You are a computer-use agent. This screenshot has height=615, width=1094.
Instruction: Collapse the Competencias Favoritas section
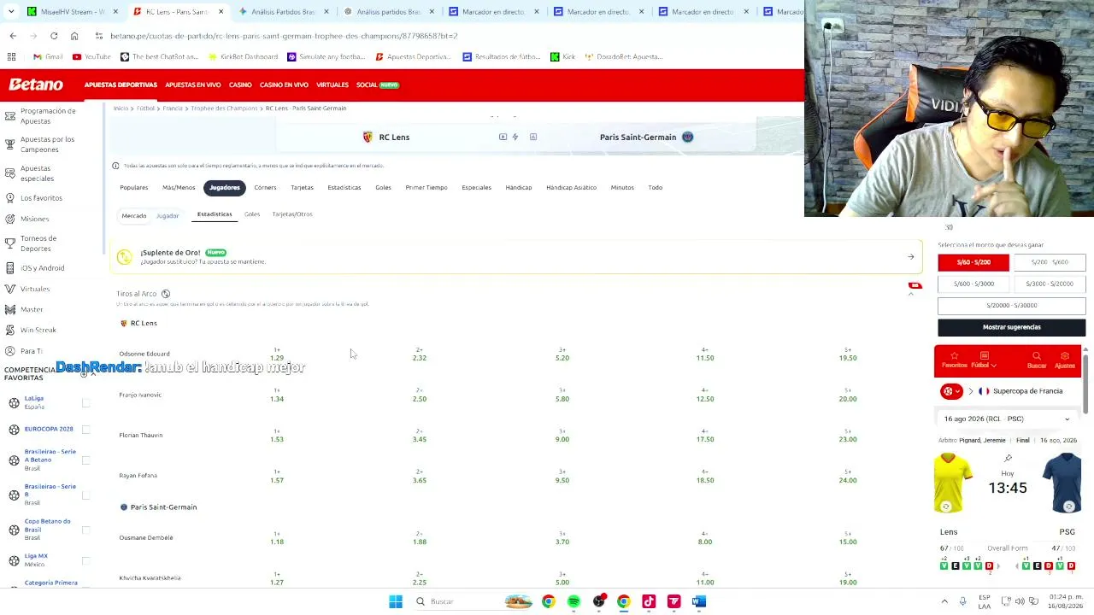(x=93, y=374)
